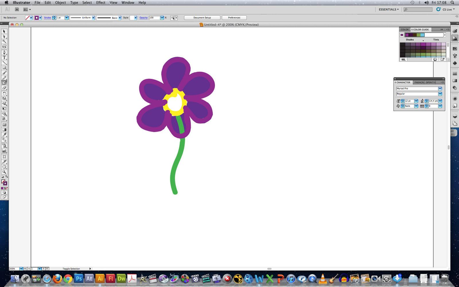Click the Document Setup button
Image resolution: width=459 pixels, height=287 pixels.
202,18
